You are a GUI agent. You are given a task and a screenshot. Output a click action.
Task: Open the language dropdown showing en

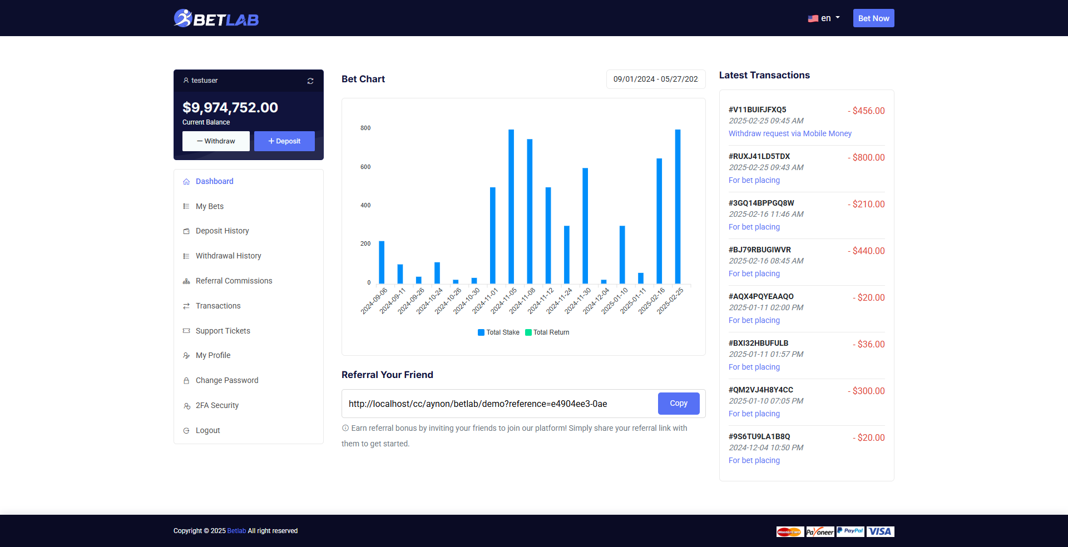(824, 18)
